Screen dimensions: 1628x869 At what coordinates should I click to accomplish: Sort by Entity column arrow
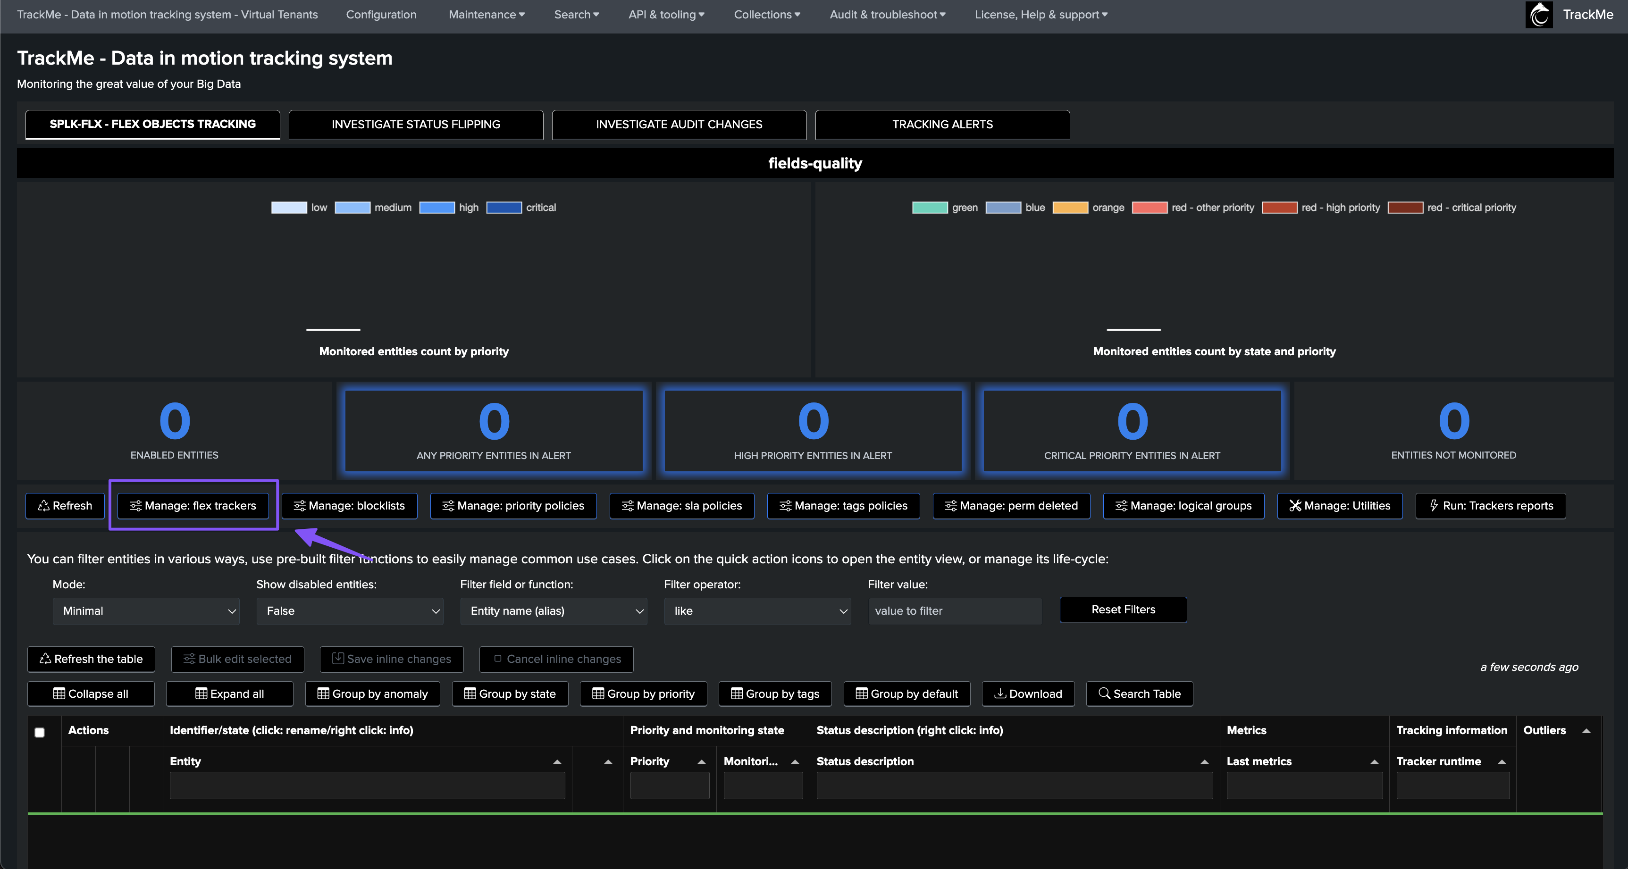pyautogui.click(x=557, y=762)
